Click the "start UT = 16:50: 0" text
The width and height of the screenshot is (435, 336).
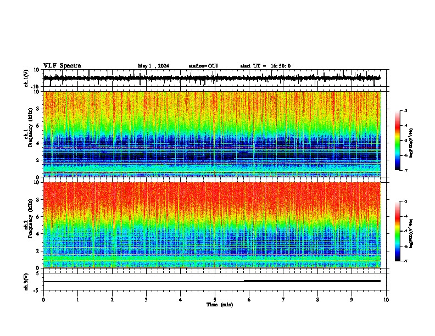coord(265,66)
